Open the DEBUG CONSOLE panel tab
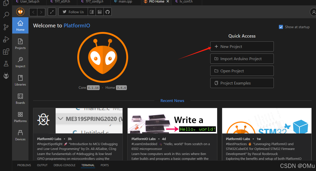The width and height of the screenshot is (316, 171). click(x=65, y=165)
